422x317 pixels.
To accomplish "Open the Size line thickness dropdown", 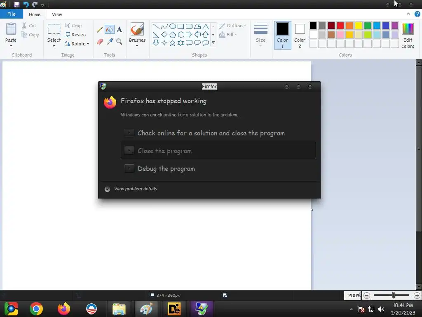I will tap(260, 35).
